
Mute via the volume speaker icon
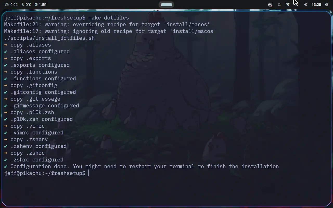[306, 5]
